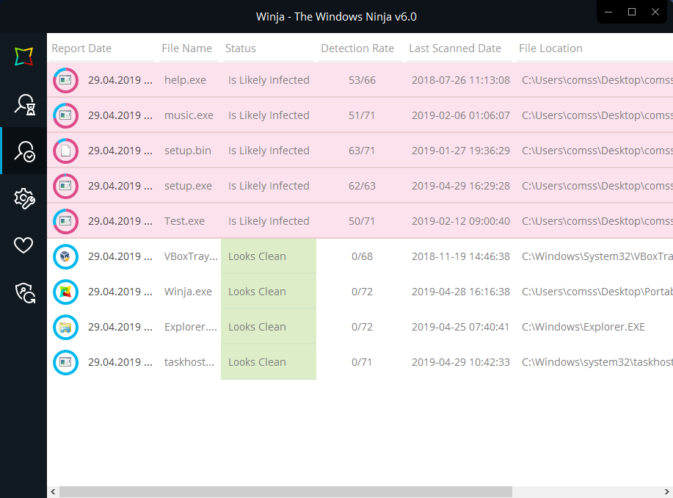Open the gear and wrench tools icon
Viewport: 673px width, 498px height.
coord(24,198)
